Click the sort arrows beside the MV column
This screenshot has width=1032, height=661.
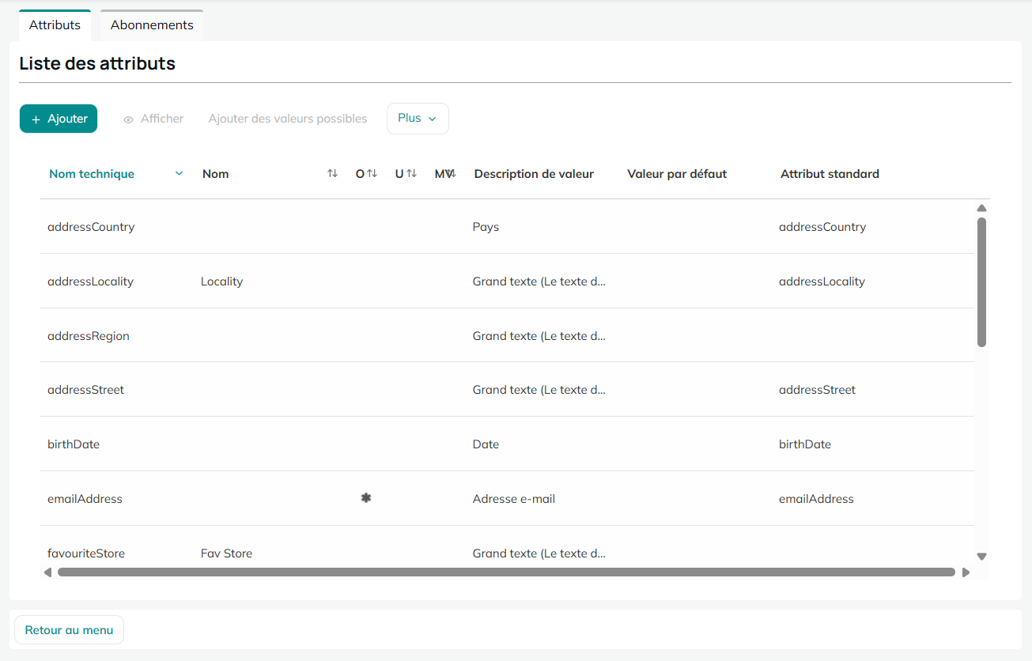tap(451, 174)
